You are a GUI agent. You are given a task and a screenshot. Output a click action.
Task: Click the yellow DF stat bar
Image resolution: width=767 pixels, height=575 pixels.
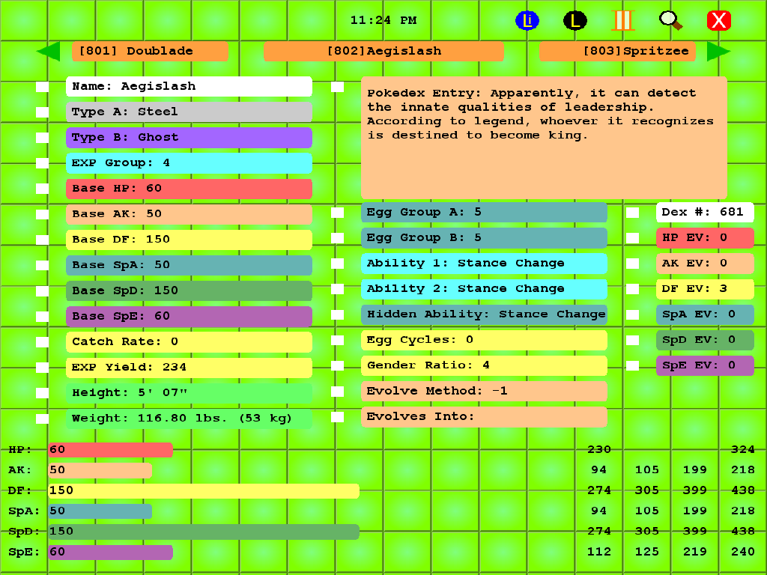204,491
